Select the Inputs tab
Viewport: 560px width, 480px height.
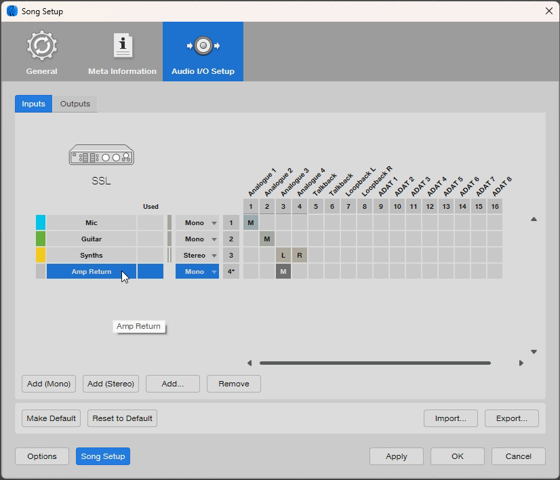[x=33, y=104]
